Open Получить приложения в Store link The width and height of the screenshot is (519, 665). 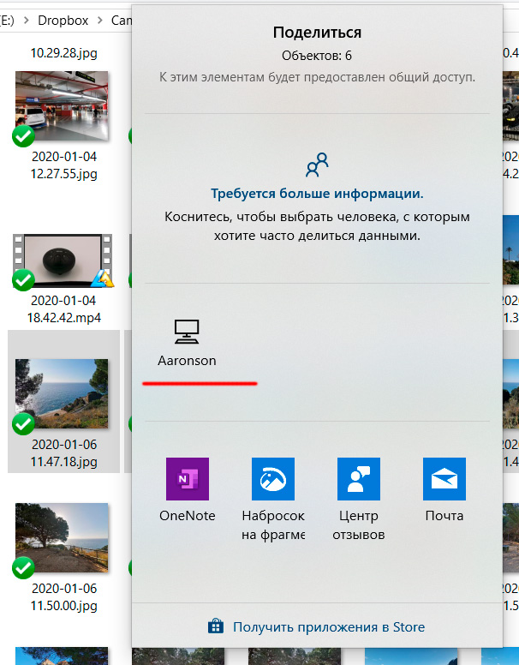tap(328, 627)
